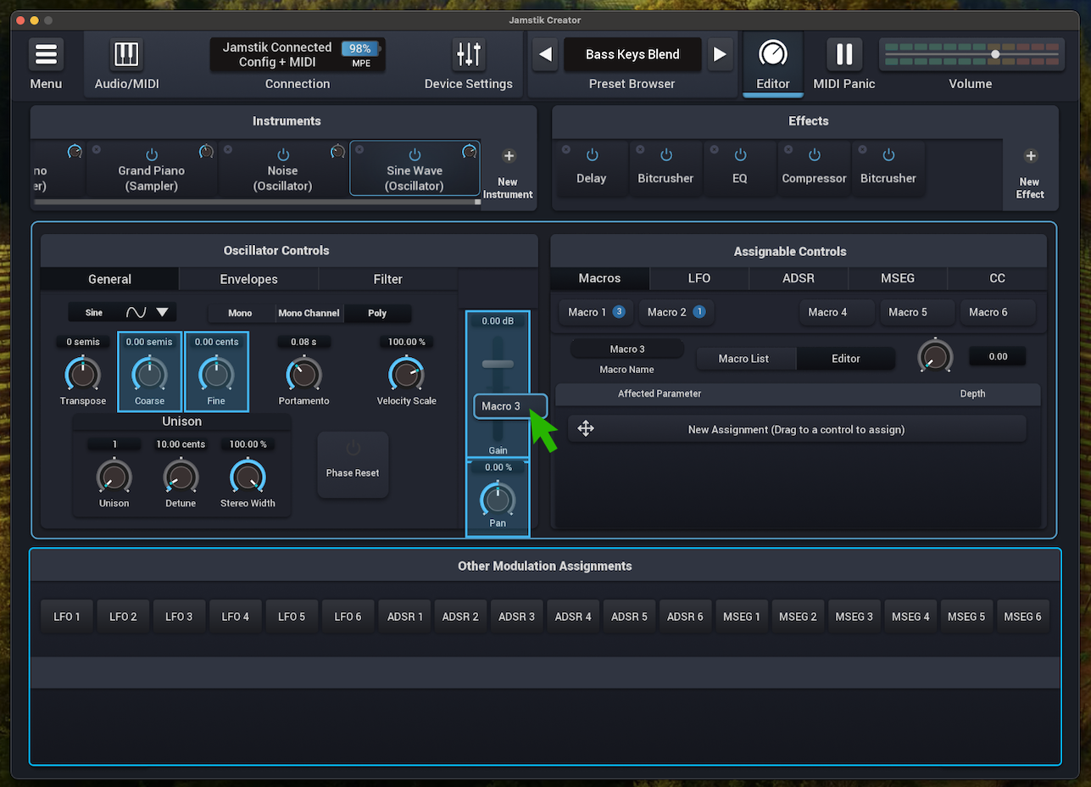The image size is (1091, 787).
Task: Remove the Compressor effect with its x icon
Action: pos(787,149)
